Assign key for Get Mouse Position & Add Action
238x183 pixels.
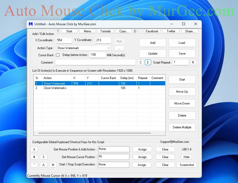[x=142, y=149]
